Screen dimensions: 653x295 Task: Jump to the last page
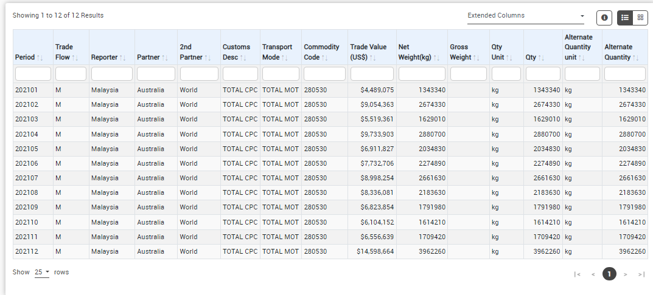click(x=641, y=274)
